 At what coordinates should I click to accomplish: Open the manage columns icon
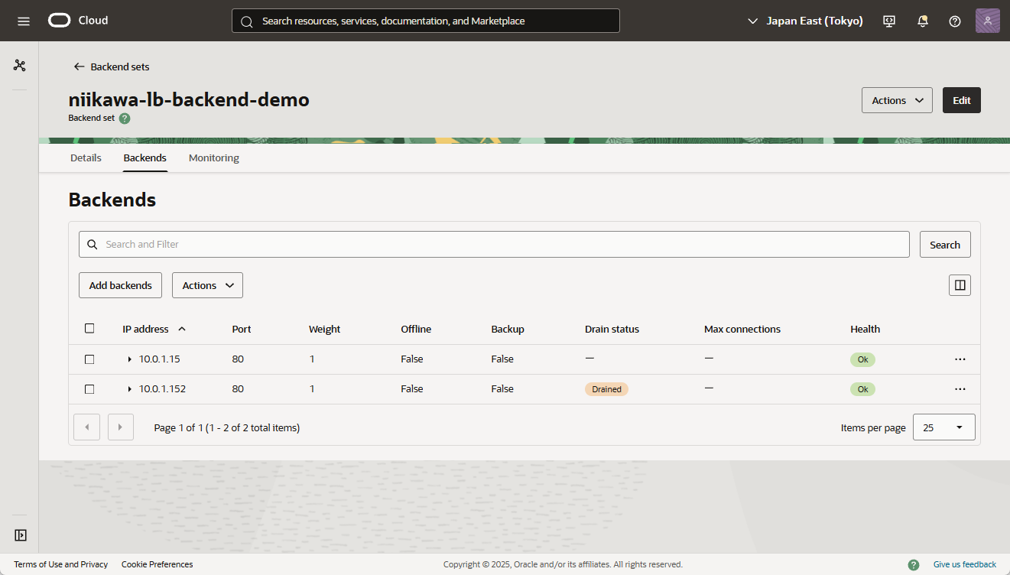coord(960,285)
